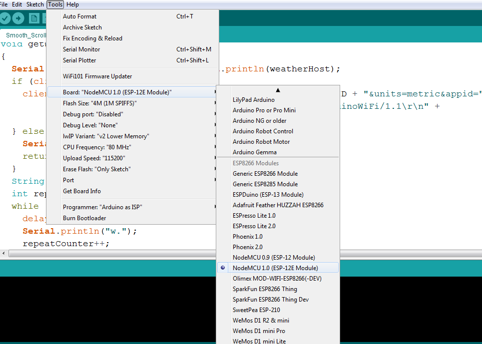Select LilyPad Arduino board
The image size is (482, 344).
coord(278,100)
